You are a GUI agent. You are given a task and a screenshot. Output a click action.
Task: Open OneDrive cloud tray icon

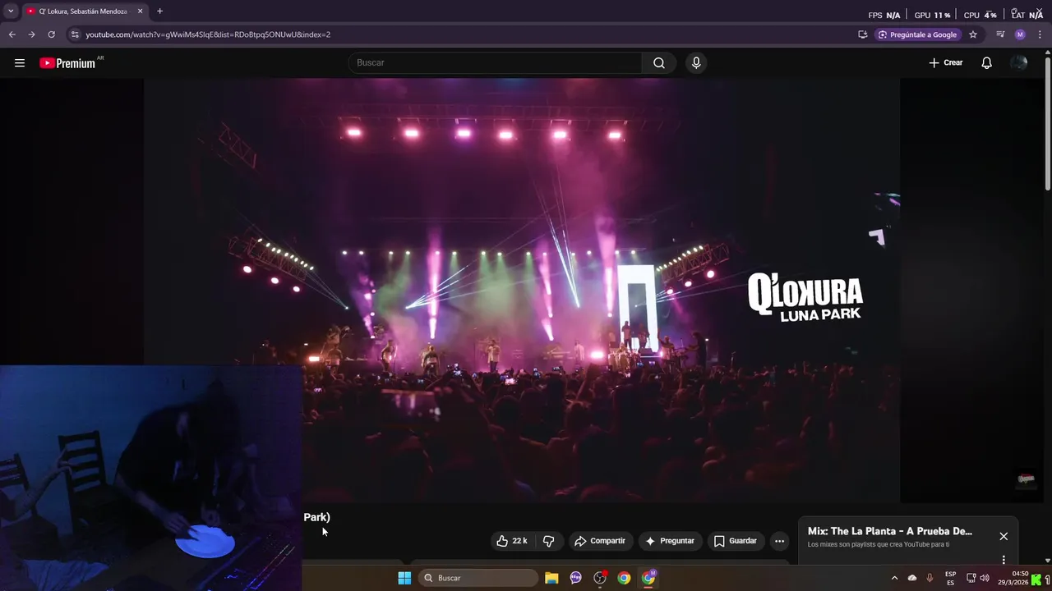[912, 578]
